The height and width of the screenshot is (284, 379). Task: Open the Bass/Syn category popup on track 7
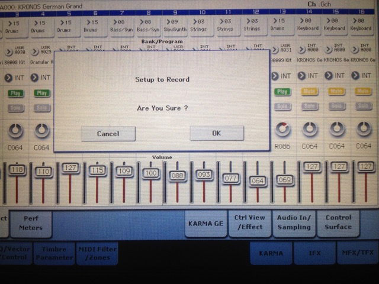[121, 26]
